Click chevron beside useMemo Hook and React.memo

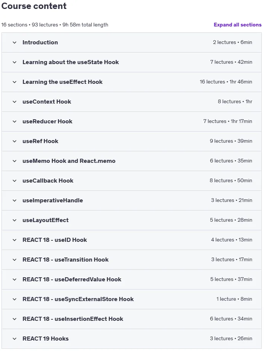click(x=15, y=161)
